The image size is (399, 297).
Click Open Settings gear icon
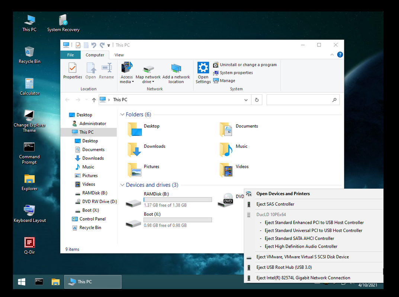pyautogui.click(x=203, y=73)
